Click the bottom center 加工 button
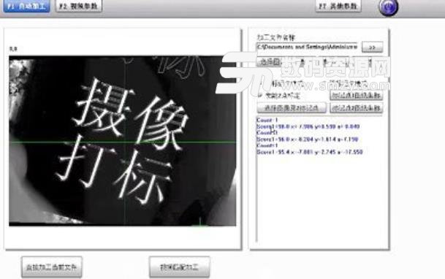The width and height of the screenshot is (445, 279). 179,267
